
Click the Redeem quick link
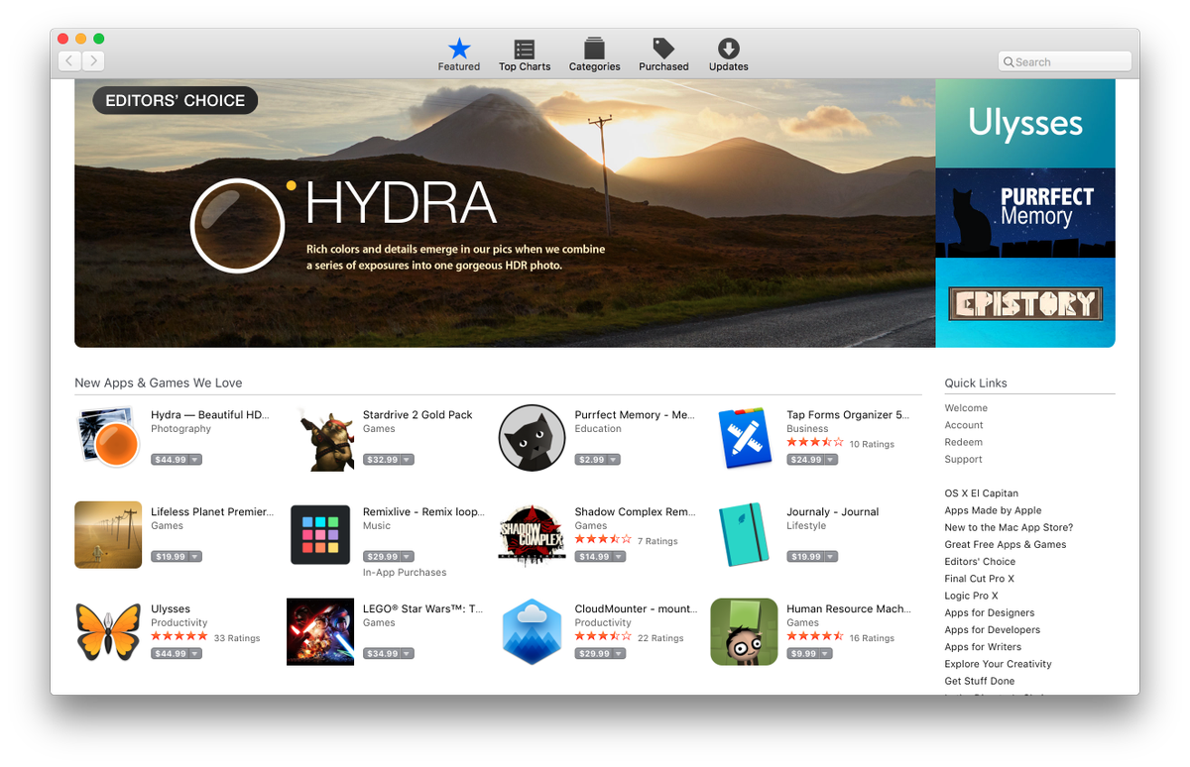[963, 442]
